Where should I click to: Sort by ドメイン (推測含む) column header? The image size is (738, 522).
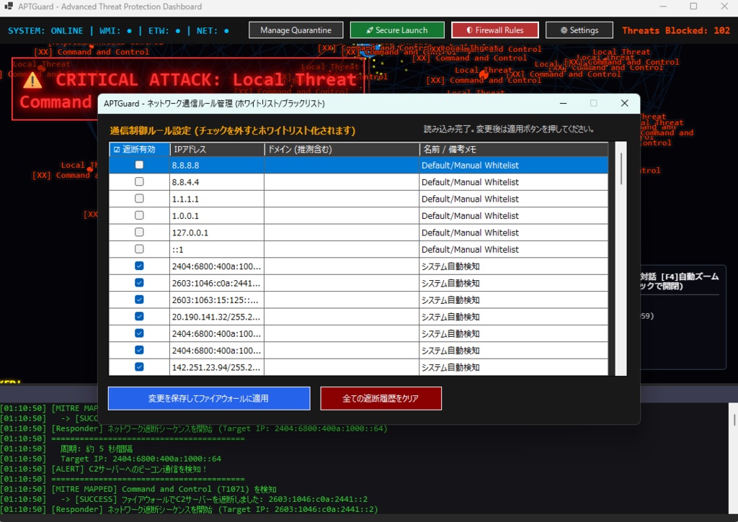click(342, 149)
